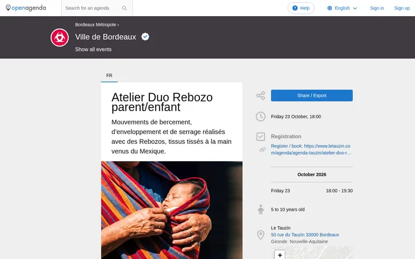Click the 'Atelier Duo Rebozo parent/enfant' title
Viewport: 415px width, 259px height.
click(x=162, y=102)
